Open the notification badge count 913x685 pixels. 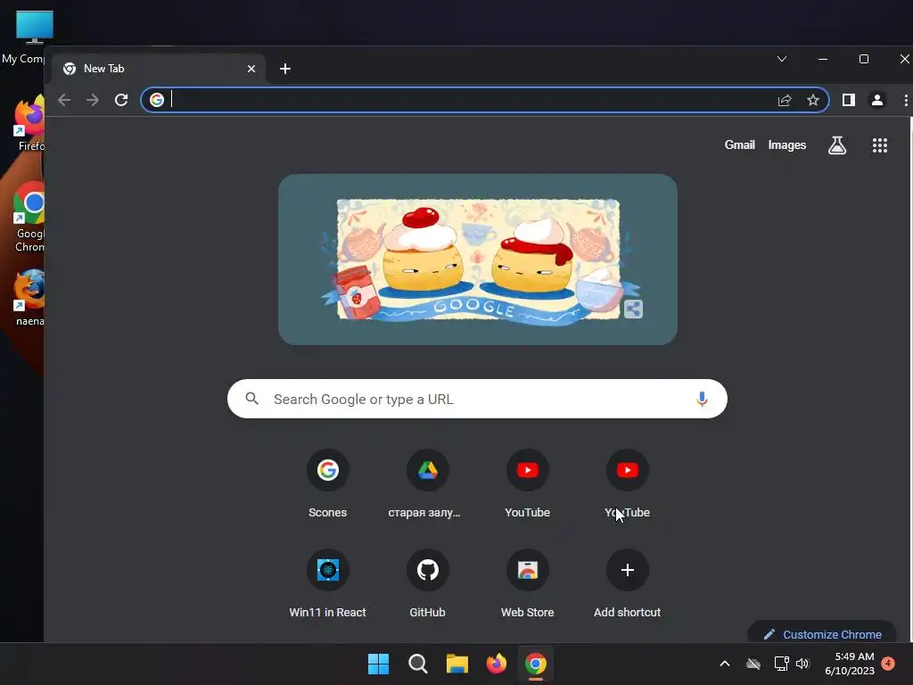pos(889,664)
